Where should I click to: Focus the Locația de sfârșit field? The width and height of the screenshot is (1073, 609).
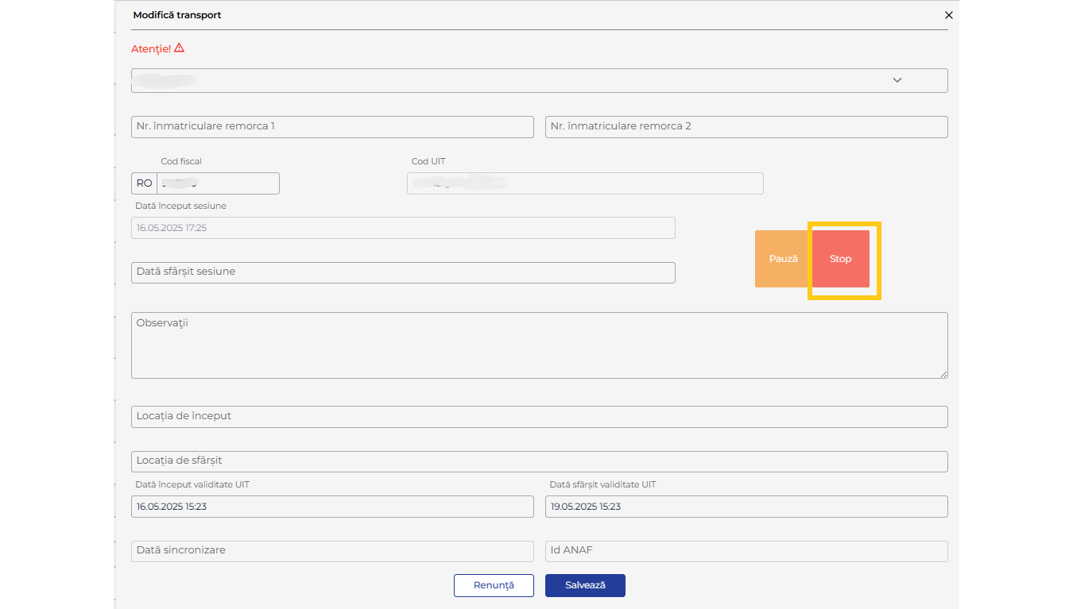pyautogui.click(x=539, y=461)
